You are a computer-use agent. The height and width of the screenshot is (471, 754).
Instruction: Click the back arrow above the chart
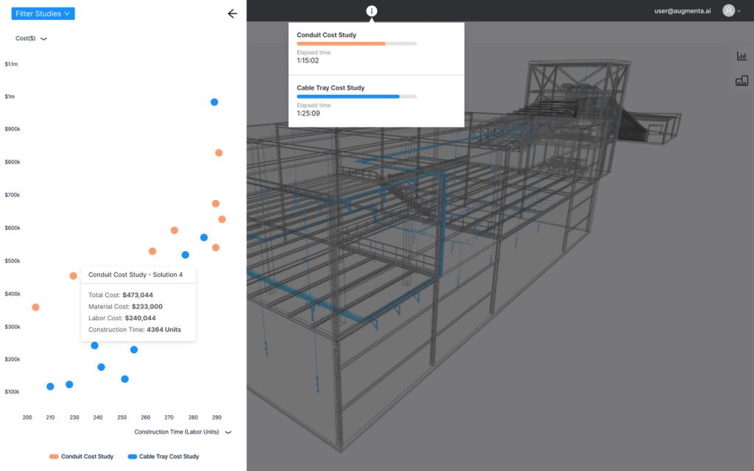point(232,13)
